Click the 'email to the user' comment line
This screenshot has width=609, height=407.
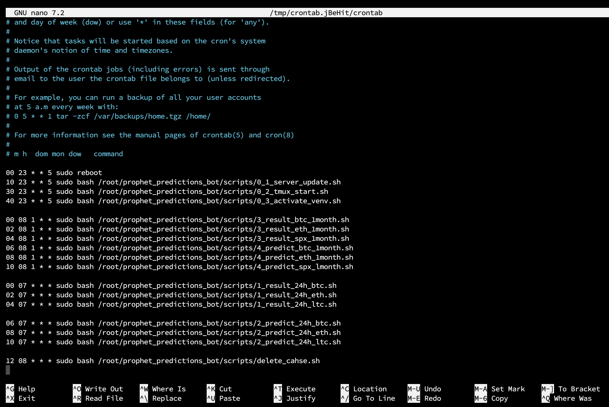148,79
